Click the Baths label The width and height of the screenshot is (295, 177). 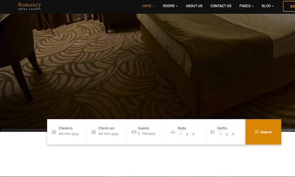coord(222,128)
